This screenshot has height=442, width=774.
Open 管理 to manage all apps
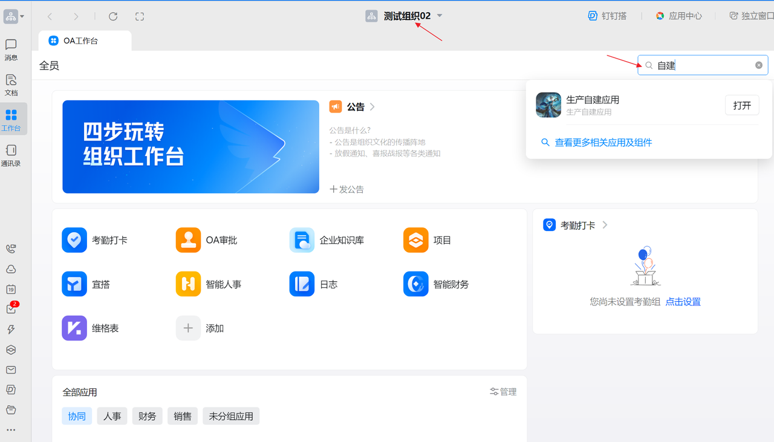pyautogui.click(x=503, y=392)
